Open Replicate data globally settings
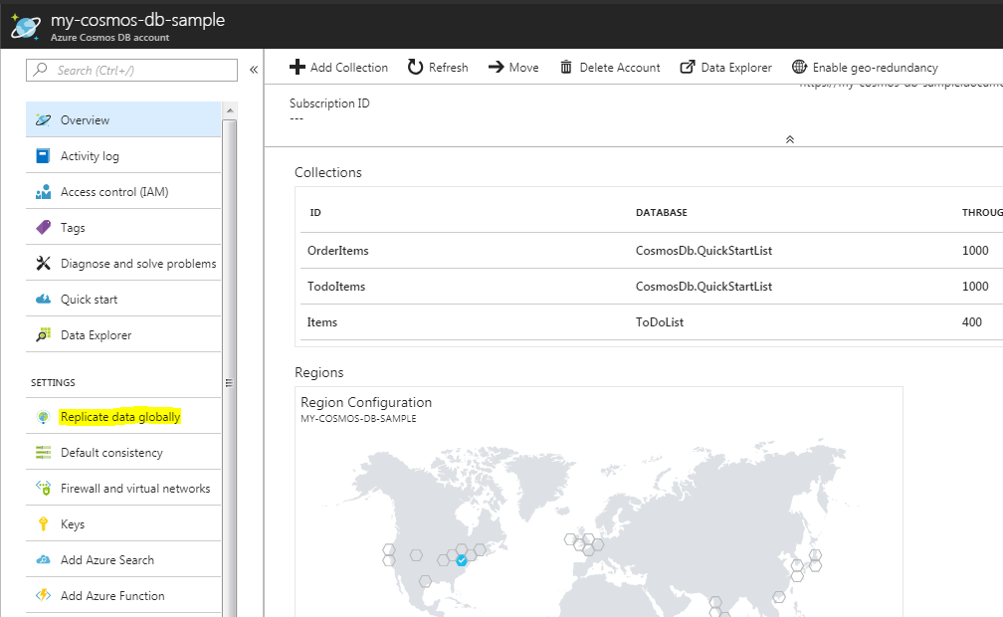This screenshot has width=1003, height=617. click(x=120, y=417)
